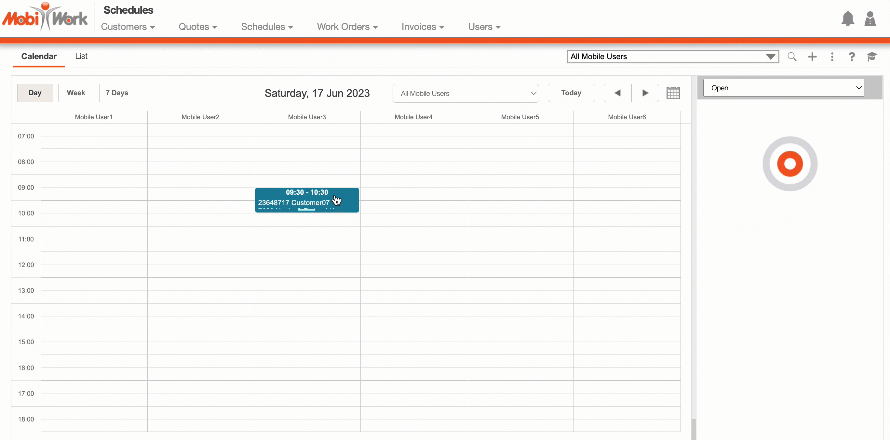Viewport: 890px width, 440px height.
Task: Open the graduation cap training icon
Action: 872,57
